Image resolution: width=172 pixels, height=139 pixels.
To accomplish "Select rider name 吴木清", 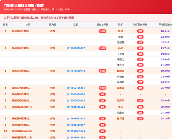I will 120,88.
